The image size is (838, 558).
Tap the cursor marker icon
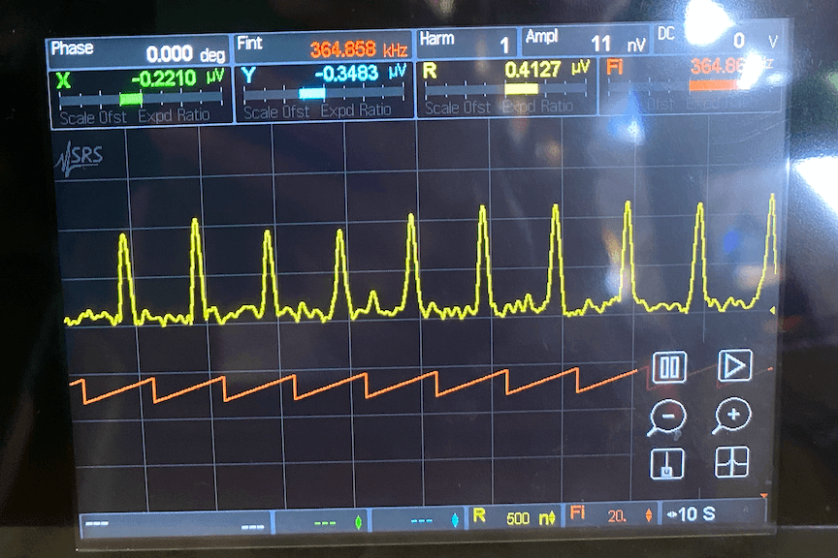[667, 464]
